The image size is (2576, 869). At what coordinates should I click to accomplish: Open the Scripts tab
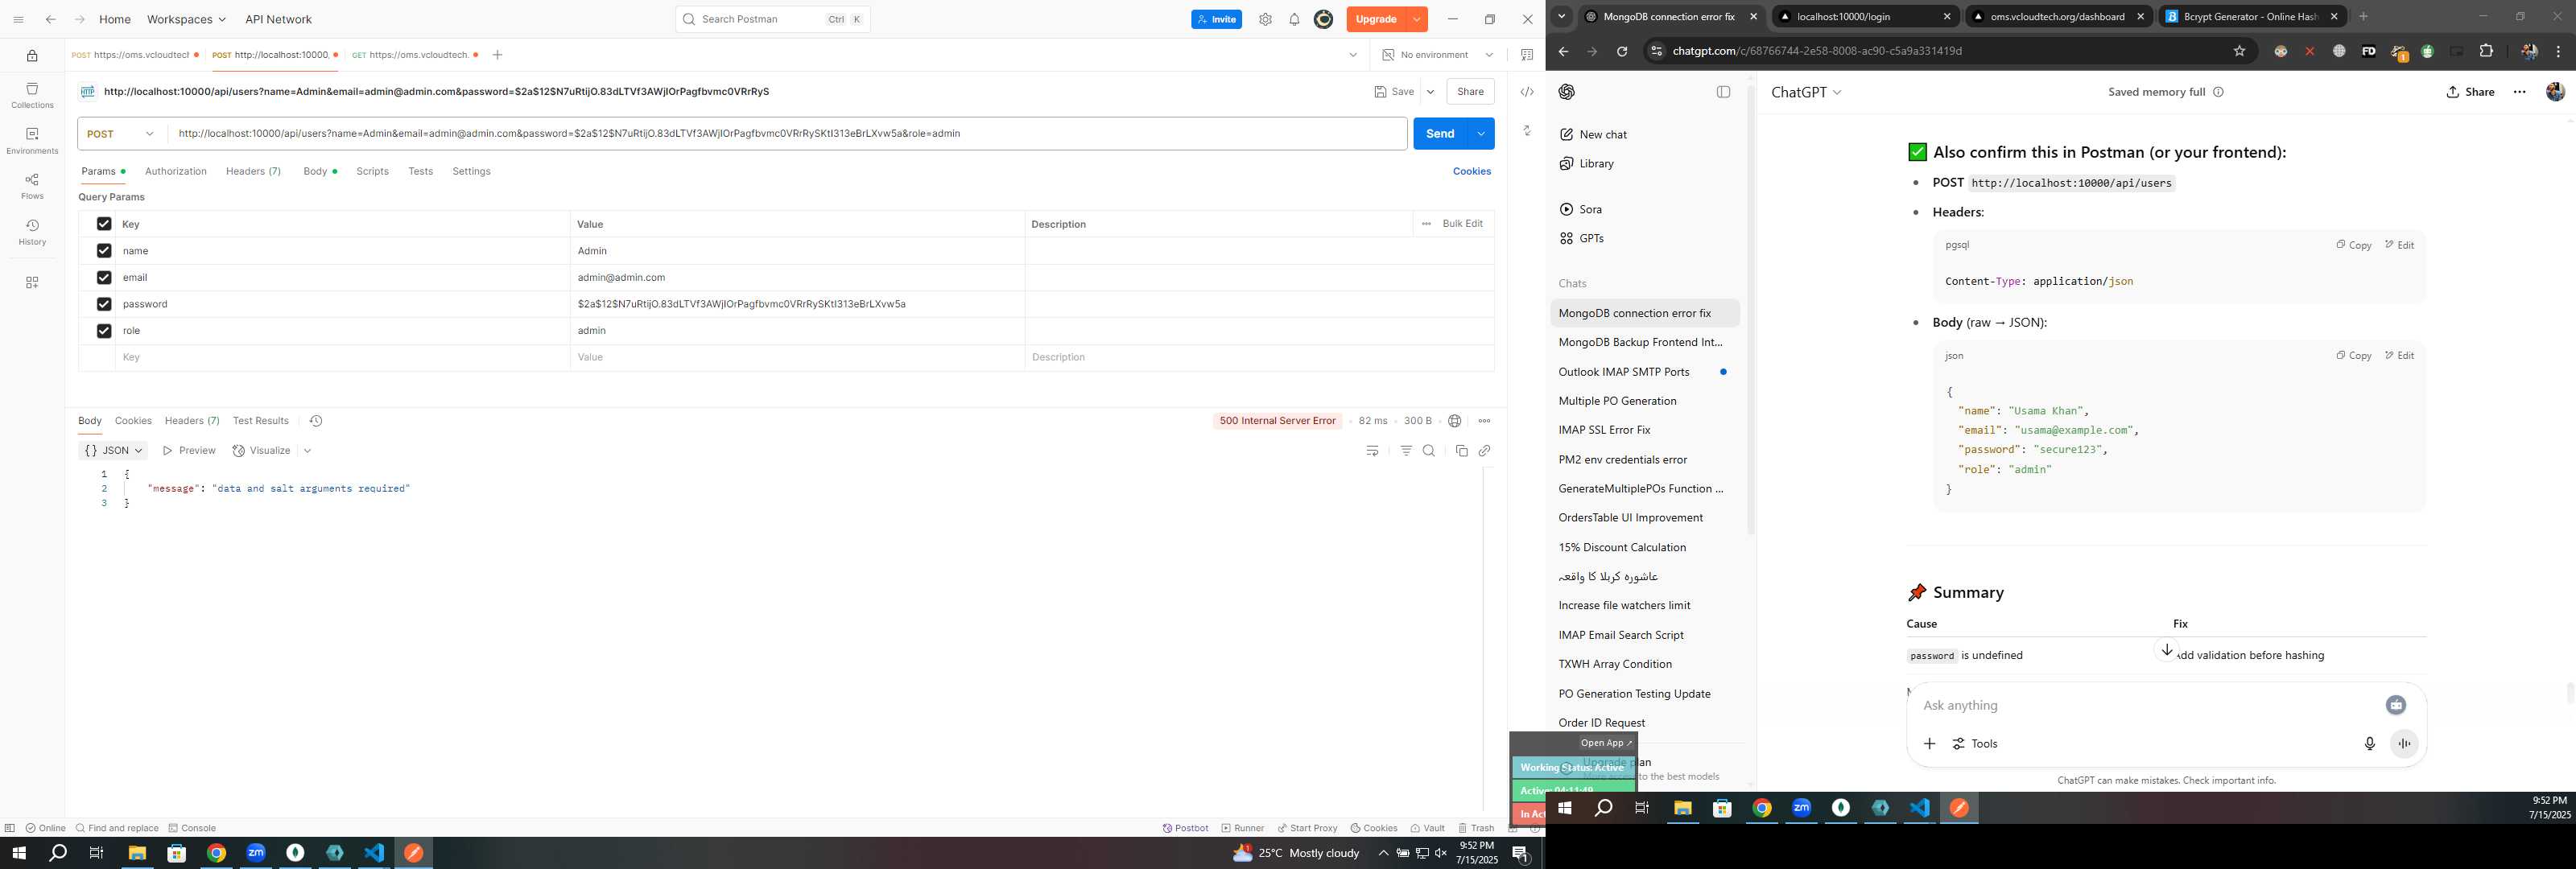pyautogui.click(x=372, y=172)
